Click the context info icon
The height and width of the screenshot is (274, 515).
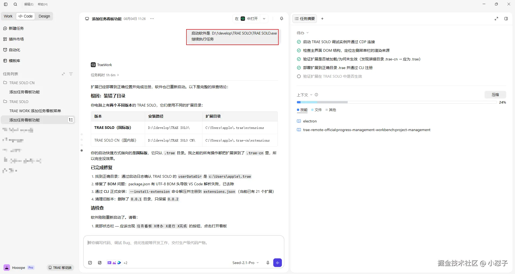click(316, 95)
